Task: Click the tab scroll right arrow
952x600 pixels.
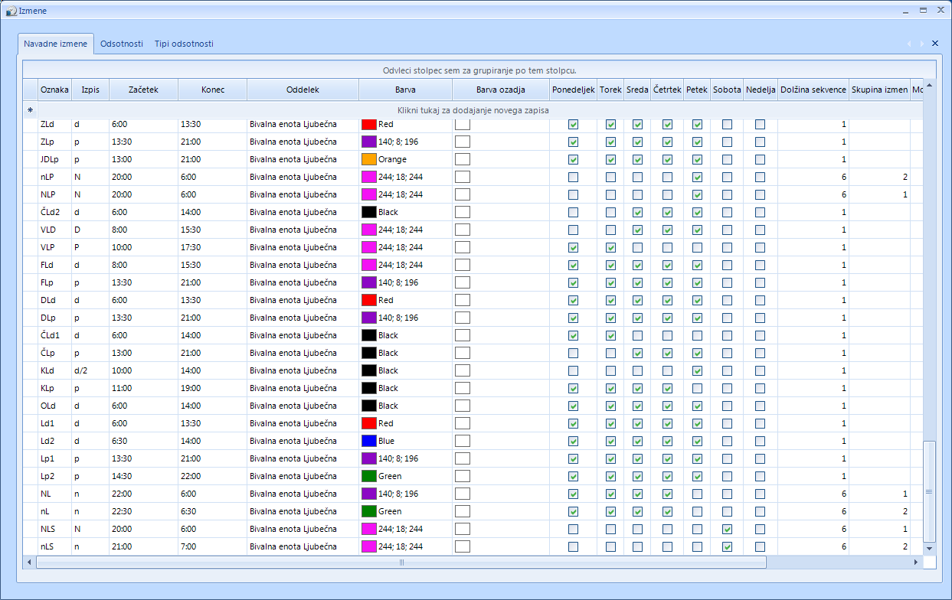Action: point(922,44)
